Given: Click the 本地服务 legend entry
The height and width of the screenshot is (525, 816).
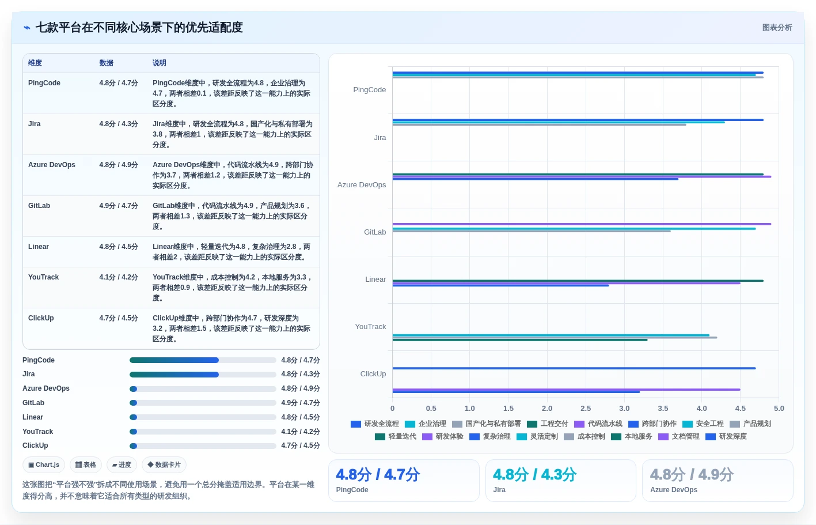Looking at the screenshot, I should (x=632, y=436).
